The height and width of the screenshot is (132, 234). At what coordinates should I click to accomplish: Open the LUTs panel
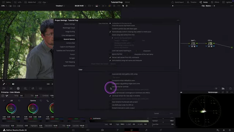(x=18, y=2)
